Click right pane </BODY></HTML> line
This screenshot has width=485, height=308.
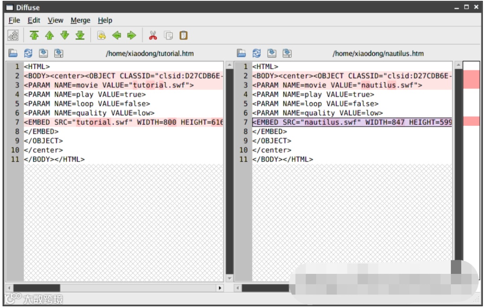pyautogui.click(x=352, y=159)
